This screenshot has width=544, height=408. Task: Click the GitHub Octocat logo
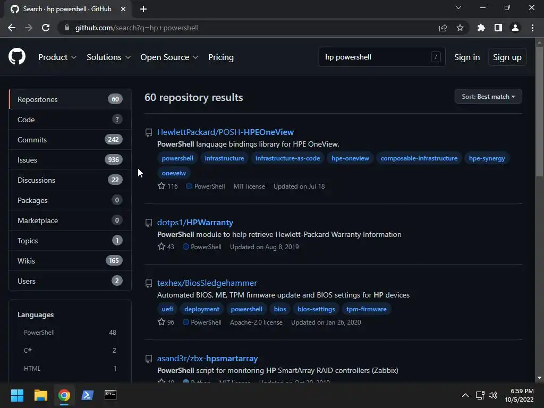(17, 56)
